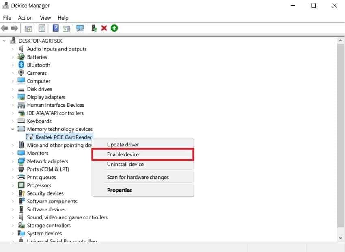Expand the Storage controllers node arrow
This screenshot has height=252, width=345.
13,225
